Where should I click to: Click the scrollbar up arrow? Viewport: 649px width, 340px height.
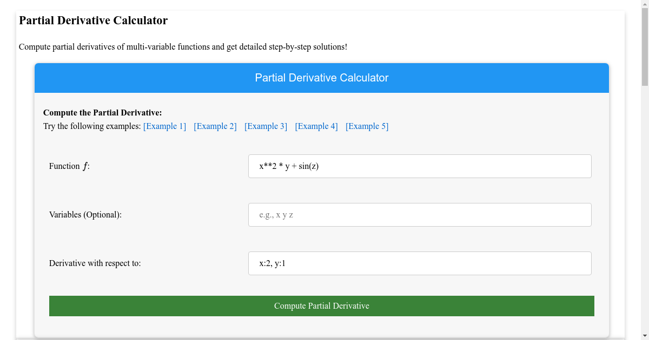pyautogui.click(x=645, y=4)
